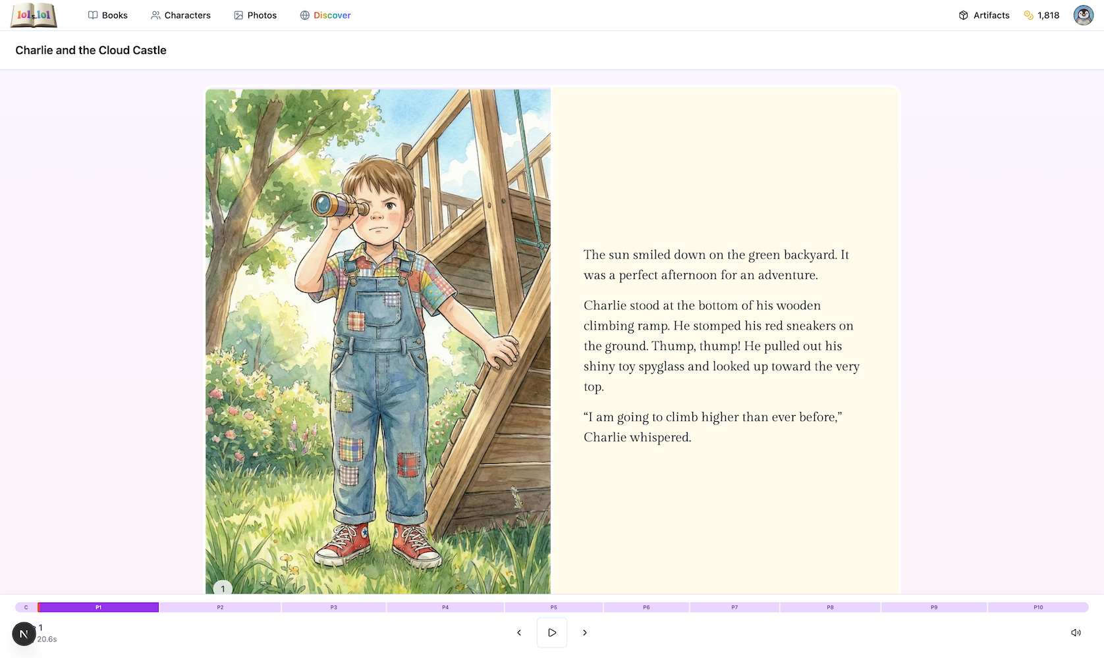Image resolution: width=1104 pixels, height=658 pixels.
Task: Click the page 1 number badge on the illustration
Action: tap(222, 588)
